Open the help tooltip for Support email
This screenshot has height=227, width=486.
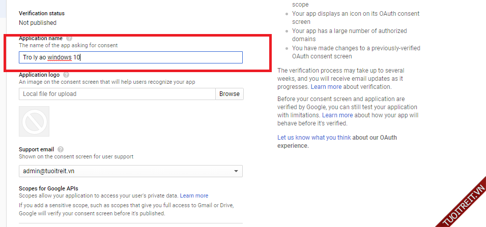pos(61,149)
